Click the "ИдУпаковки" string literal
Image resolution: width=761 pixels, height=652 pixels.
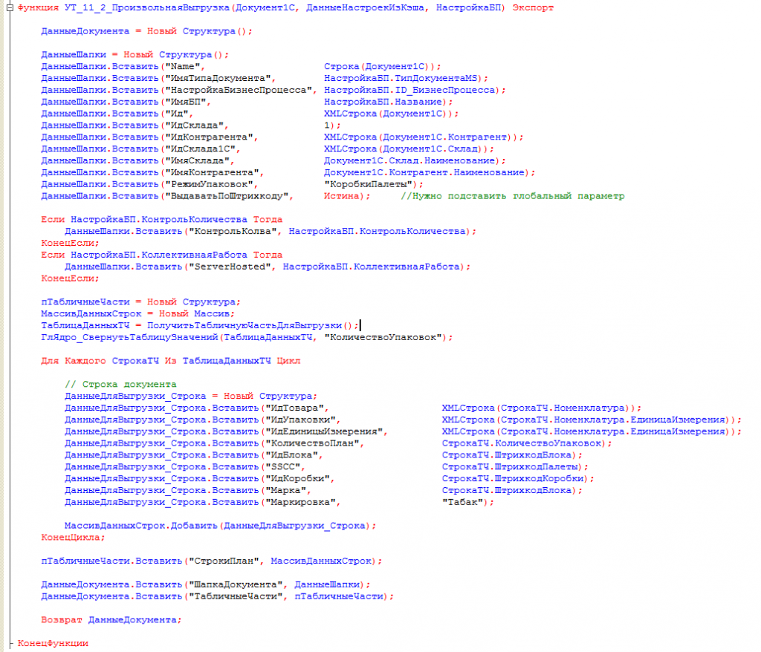click(300, 420)
